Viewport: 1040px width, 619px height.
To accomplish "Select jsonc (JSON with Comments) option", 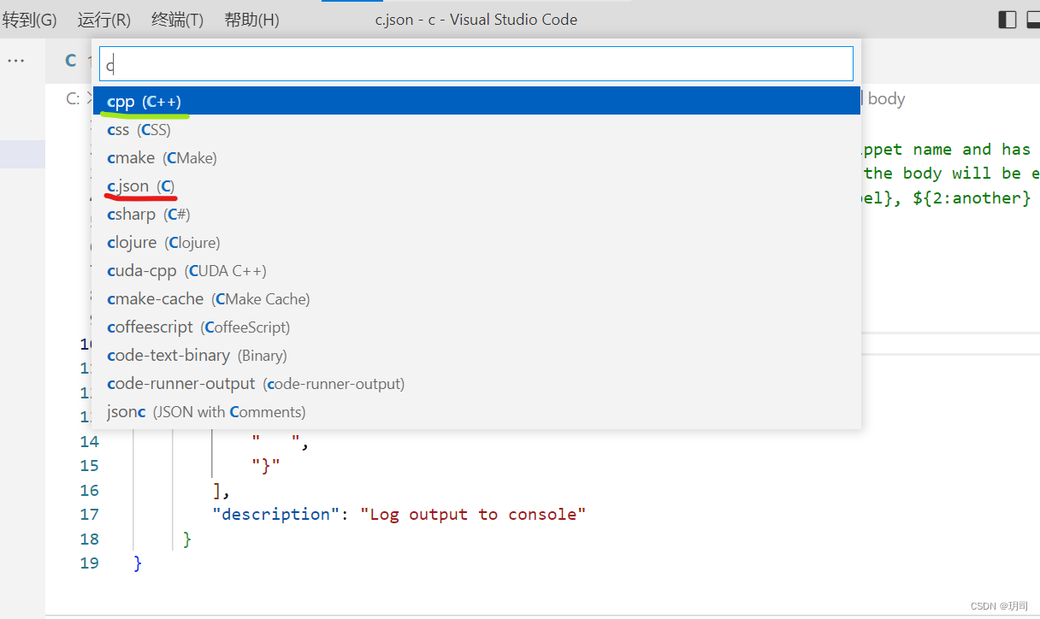I will [x=476, y=412].
